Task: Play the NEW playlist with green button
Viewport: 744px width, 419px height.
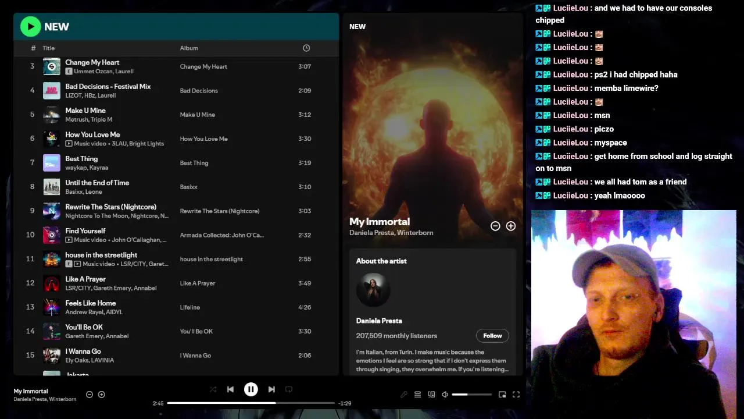Action: coord(30,26)
